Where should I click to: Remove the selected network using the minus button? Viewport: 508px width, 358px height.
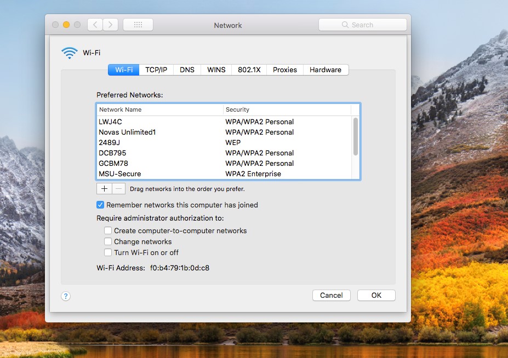(x=118, y=188)
